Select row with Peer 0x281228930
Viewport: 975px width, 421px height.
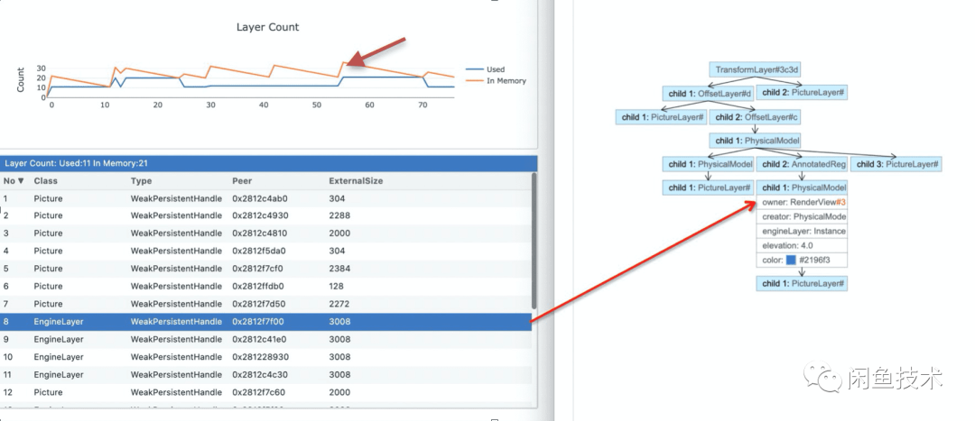[x=266, y=357]
